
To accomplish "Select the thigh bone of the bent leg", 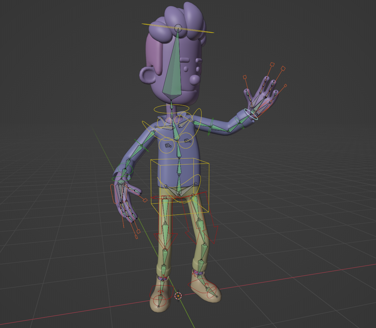I will (196, 207).
